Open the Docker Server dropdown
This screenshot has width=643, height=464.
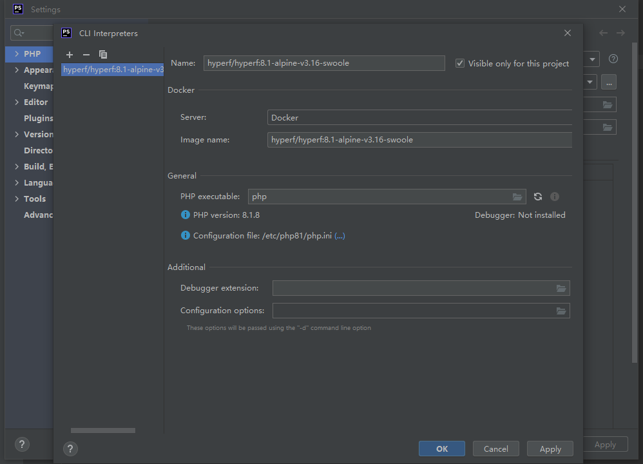coord(419,117)
